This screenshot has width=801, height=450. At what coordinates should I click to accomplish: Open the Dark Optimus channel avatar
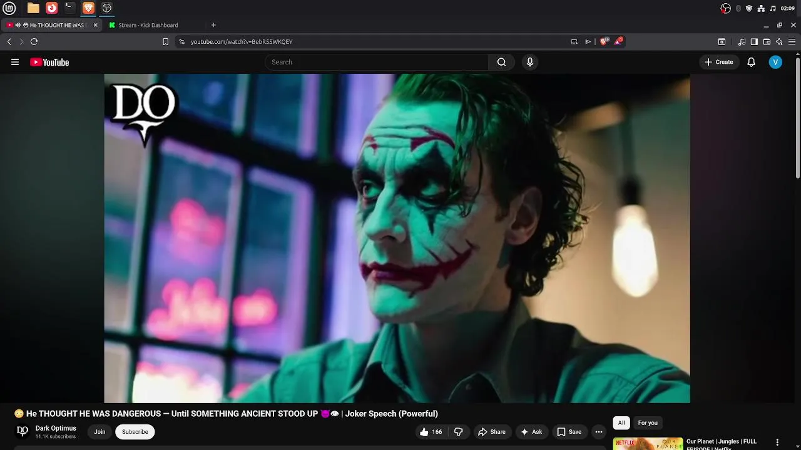[x=23, y=431]
